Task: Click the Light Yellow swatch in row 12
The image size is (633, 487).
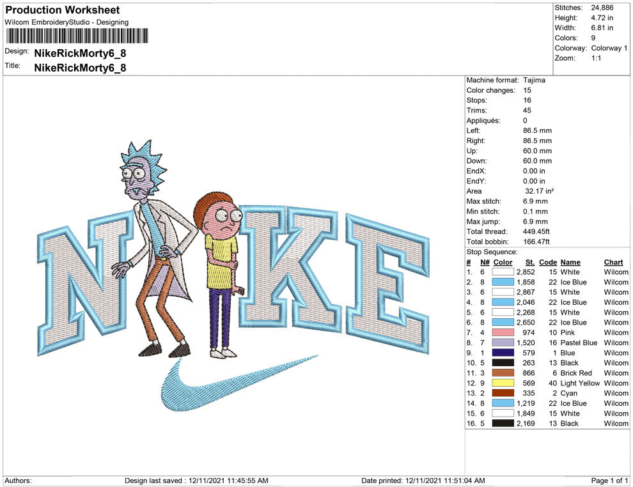Action: point(503,383)
